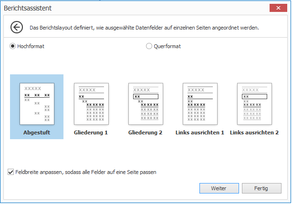Select the Abgestuft layout preview image
The width and height of the screenshot is (292, 204).
(x=37, y=103)
